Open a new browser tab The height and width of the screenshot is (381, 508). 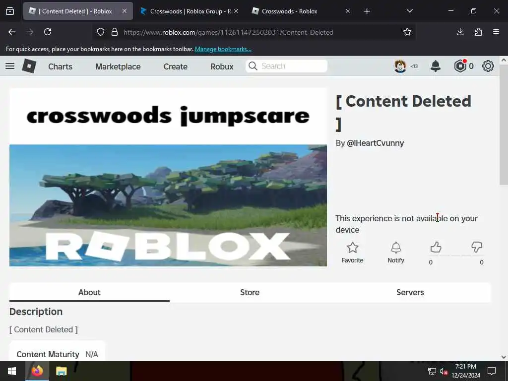point(367,11)
